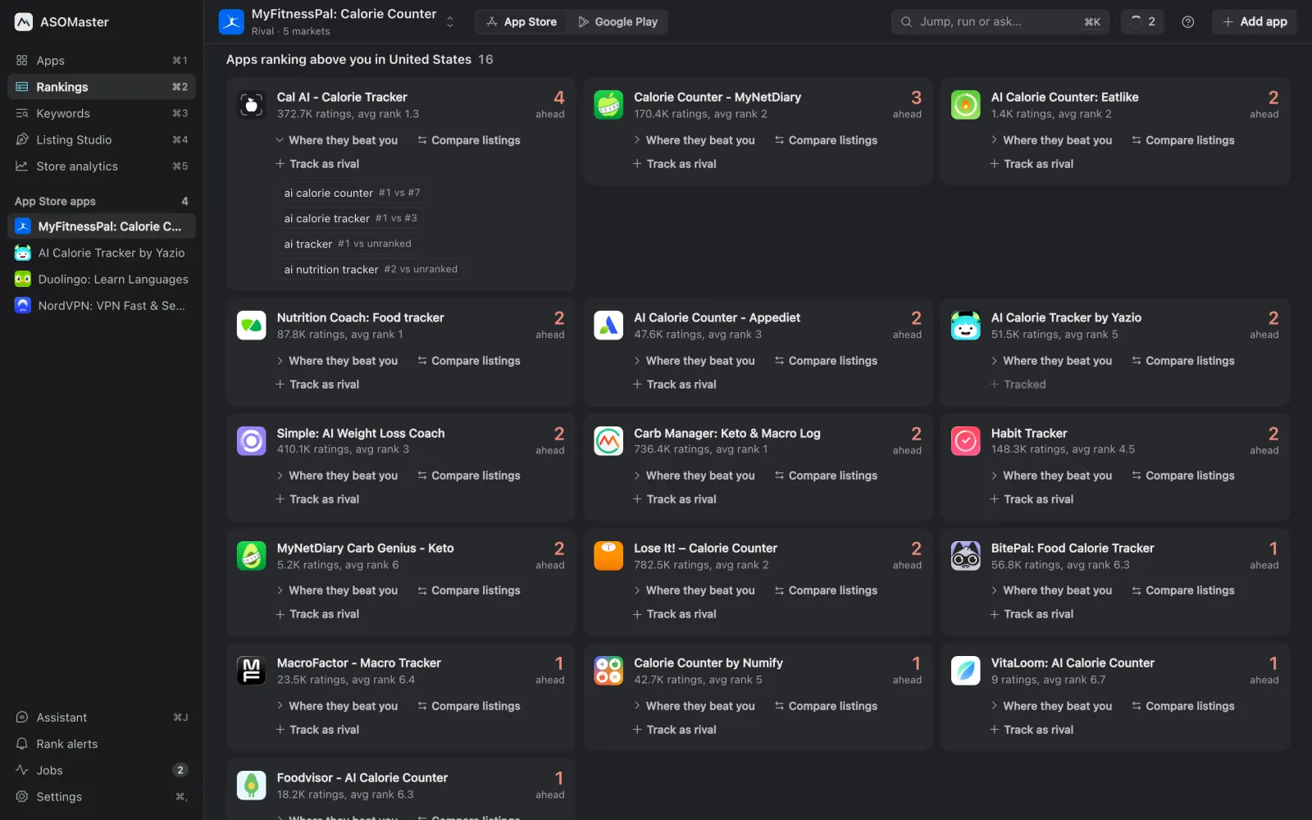The height and width of the screenshot is (820, 1312).
Task: Open the Assistant panel
Action: [x=102, y=717]
